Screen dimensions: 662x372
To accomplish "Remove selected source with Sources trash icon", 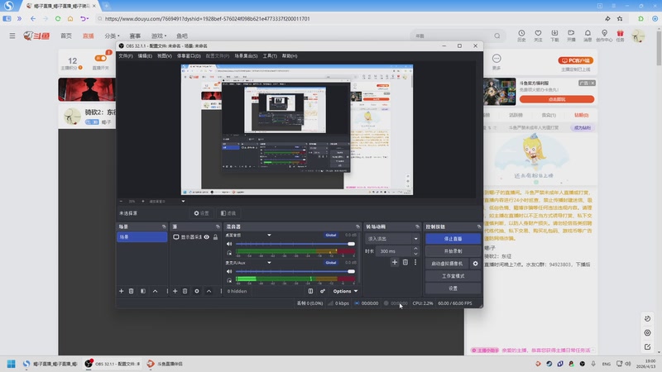I will [x=185, y=291].
